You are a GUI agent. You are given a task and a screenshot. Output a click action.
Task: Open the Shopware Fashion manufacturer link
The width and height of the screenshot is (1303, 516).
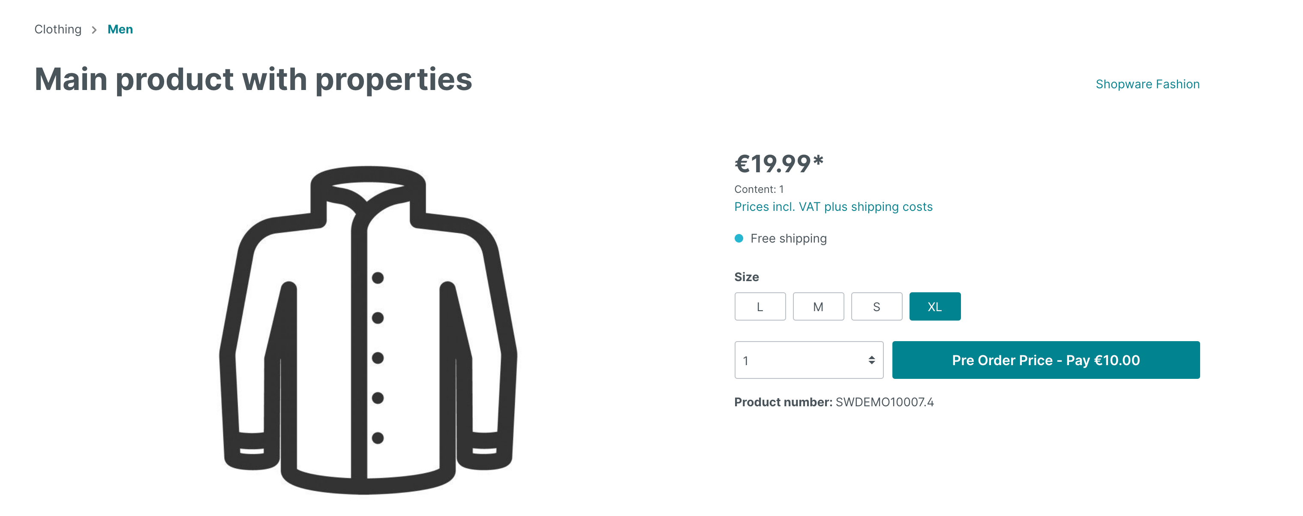pos(1147,84)
